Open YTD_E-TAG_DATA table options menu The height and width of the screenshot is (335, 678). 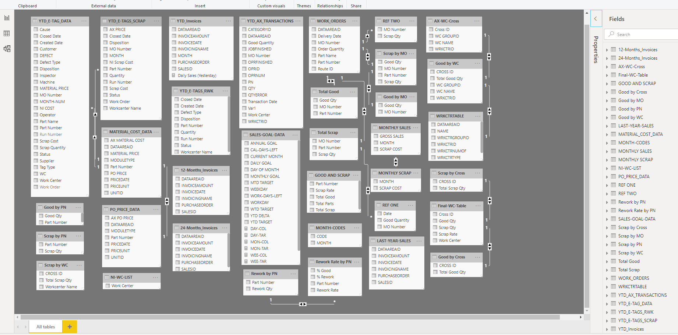coord(84,21)
